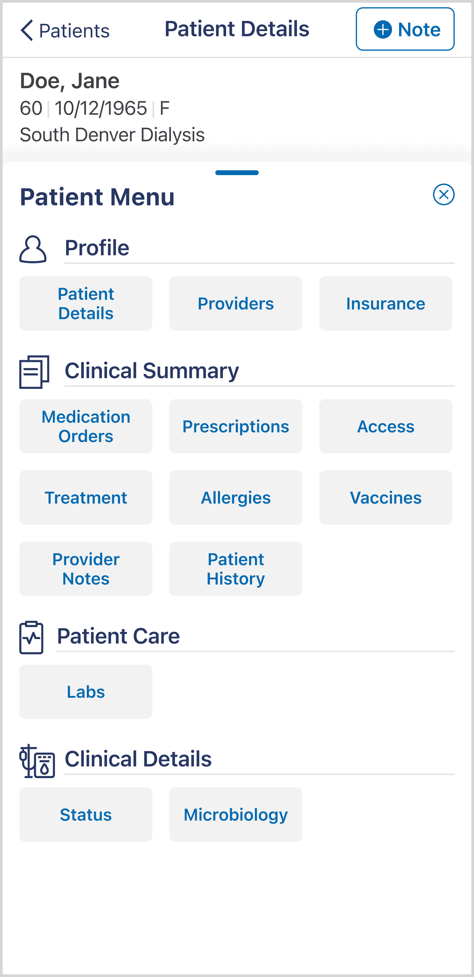Select Treatment in Clinical Summary
The image size is (474, 977).
[86, 498]
